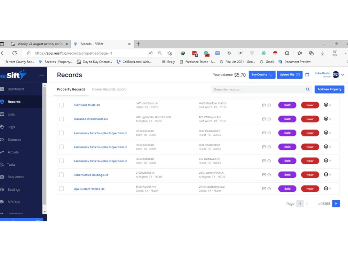Click sidebar scrollbar down arrow
Screen dimensions: 348x261
click(45, 212)
